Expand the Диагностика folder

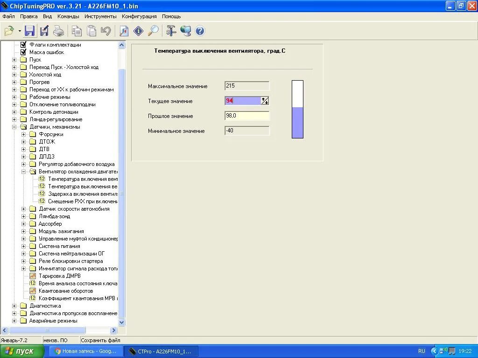[x=14, y=306]
